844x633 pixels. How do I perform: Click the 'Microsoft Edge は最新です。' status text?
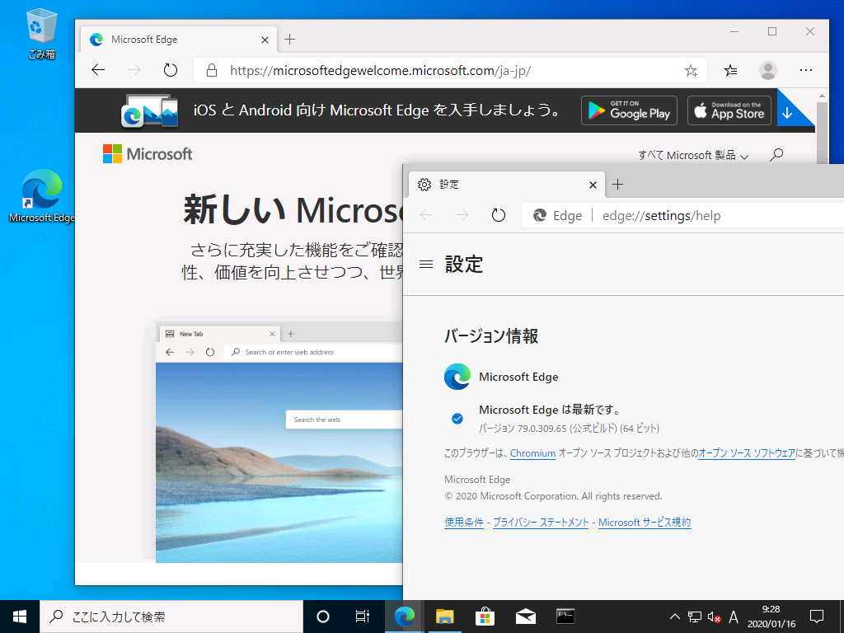click(550, 410)
